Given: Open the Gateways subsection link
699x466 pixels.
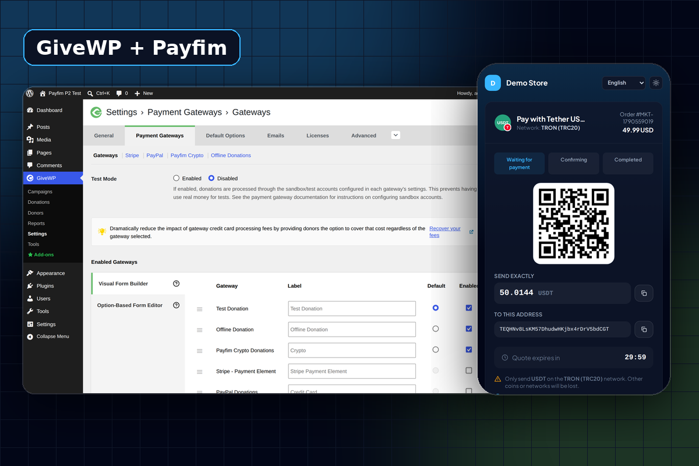Looking at the screenshot, I should coord(105,156).
